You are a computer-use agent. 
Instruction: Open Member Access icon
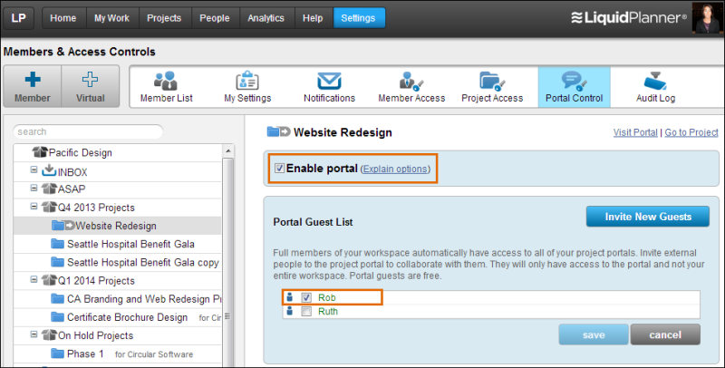[411, 80]
